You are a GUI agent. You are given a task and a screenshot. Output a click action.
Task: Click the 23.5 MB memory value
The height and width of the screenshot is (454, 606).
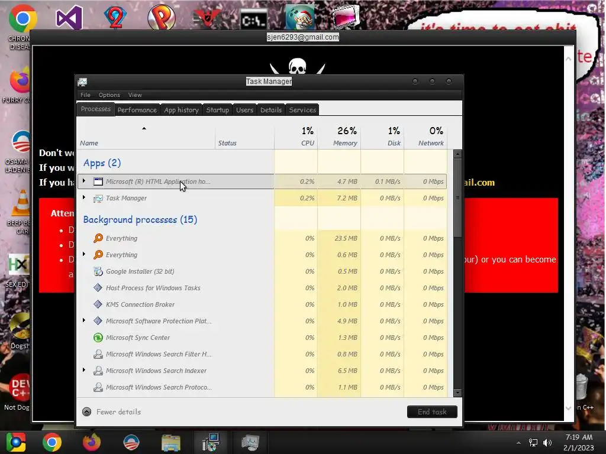pyautogui.click(x=346, y=239)
